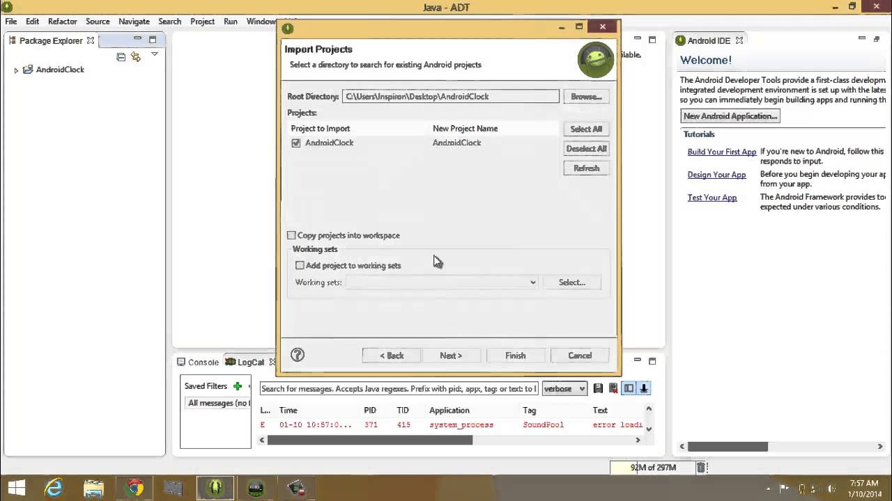Image resolution: width=892 pixels, height=501 pixels.
Task: Click the Root Directory path field
Action: (451, 97)
